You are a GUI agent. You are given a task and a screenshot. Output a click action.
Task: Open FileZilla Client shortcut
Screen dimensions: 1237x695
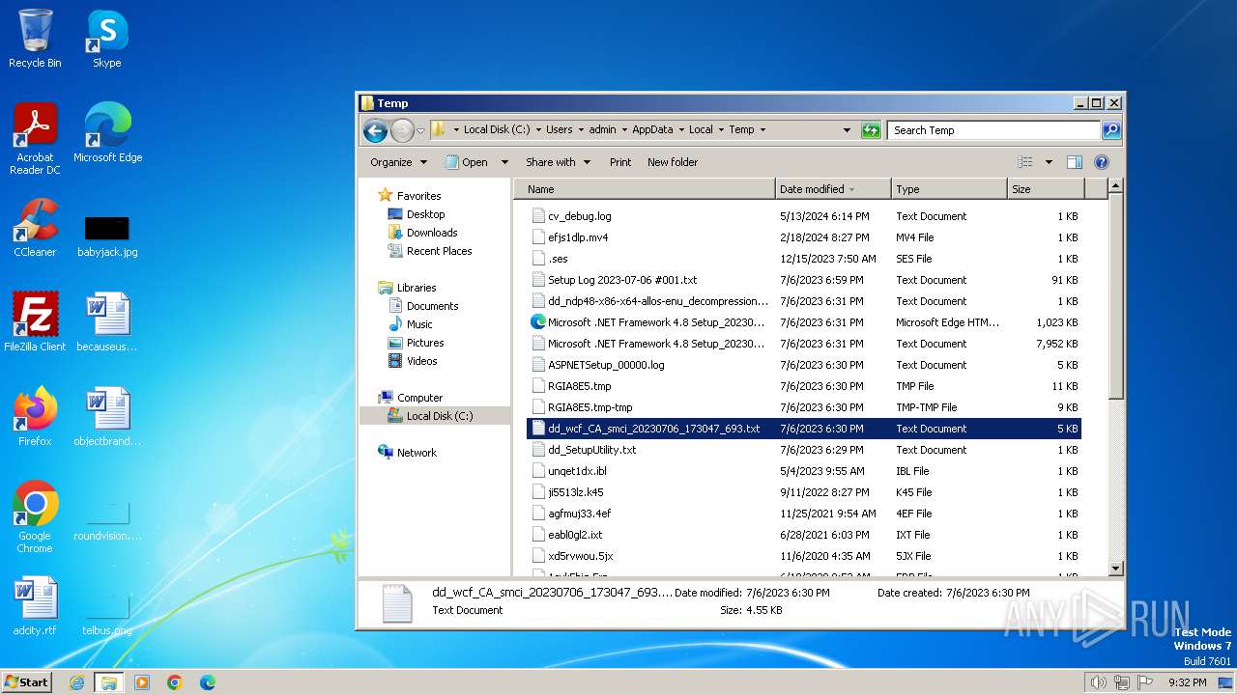coord(35,321)
